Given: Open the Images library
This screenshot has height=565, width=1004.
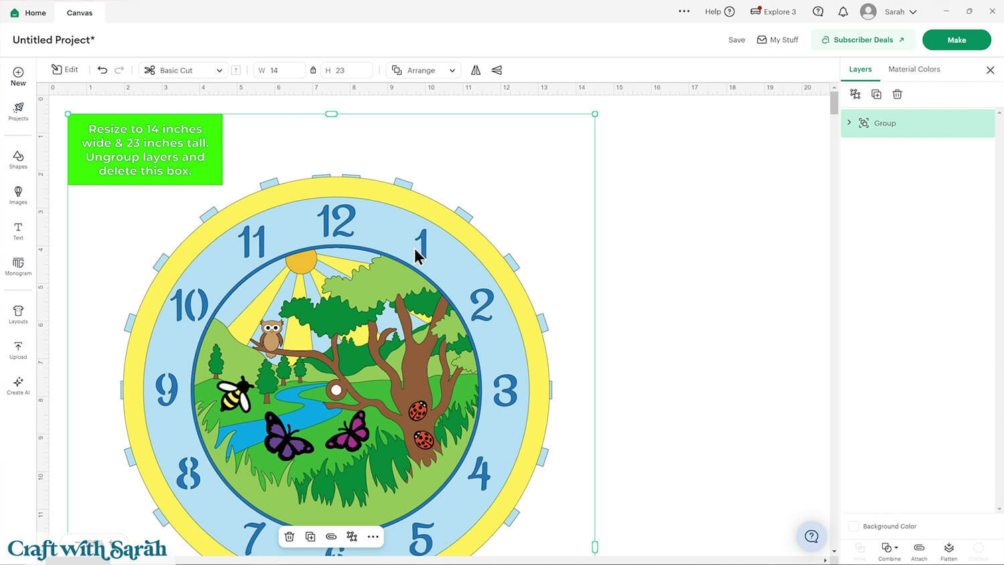Looking at the screenshot, I should 18,195.
